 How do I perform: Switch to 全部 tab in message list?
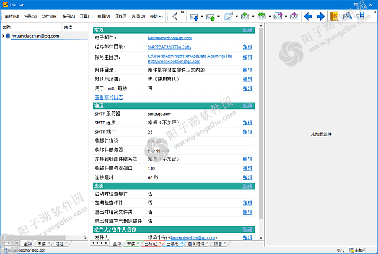click(x=117, y=243)
